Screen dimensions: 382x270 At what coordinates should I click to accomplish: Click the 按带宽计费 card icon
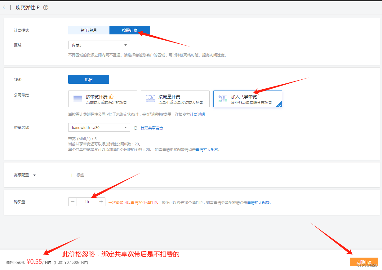78,99
